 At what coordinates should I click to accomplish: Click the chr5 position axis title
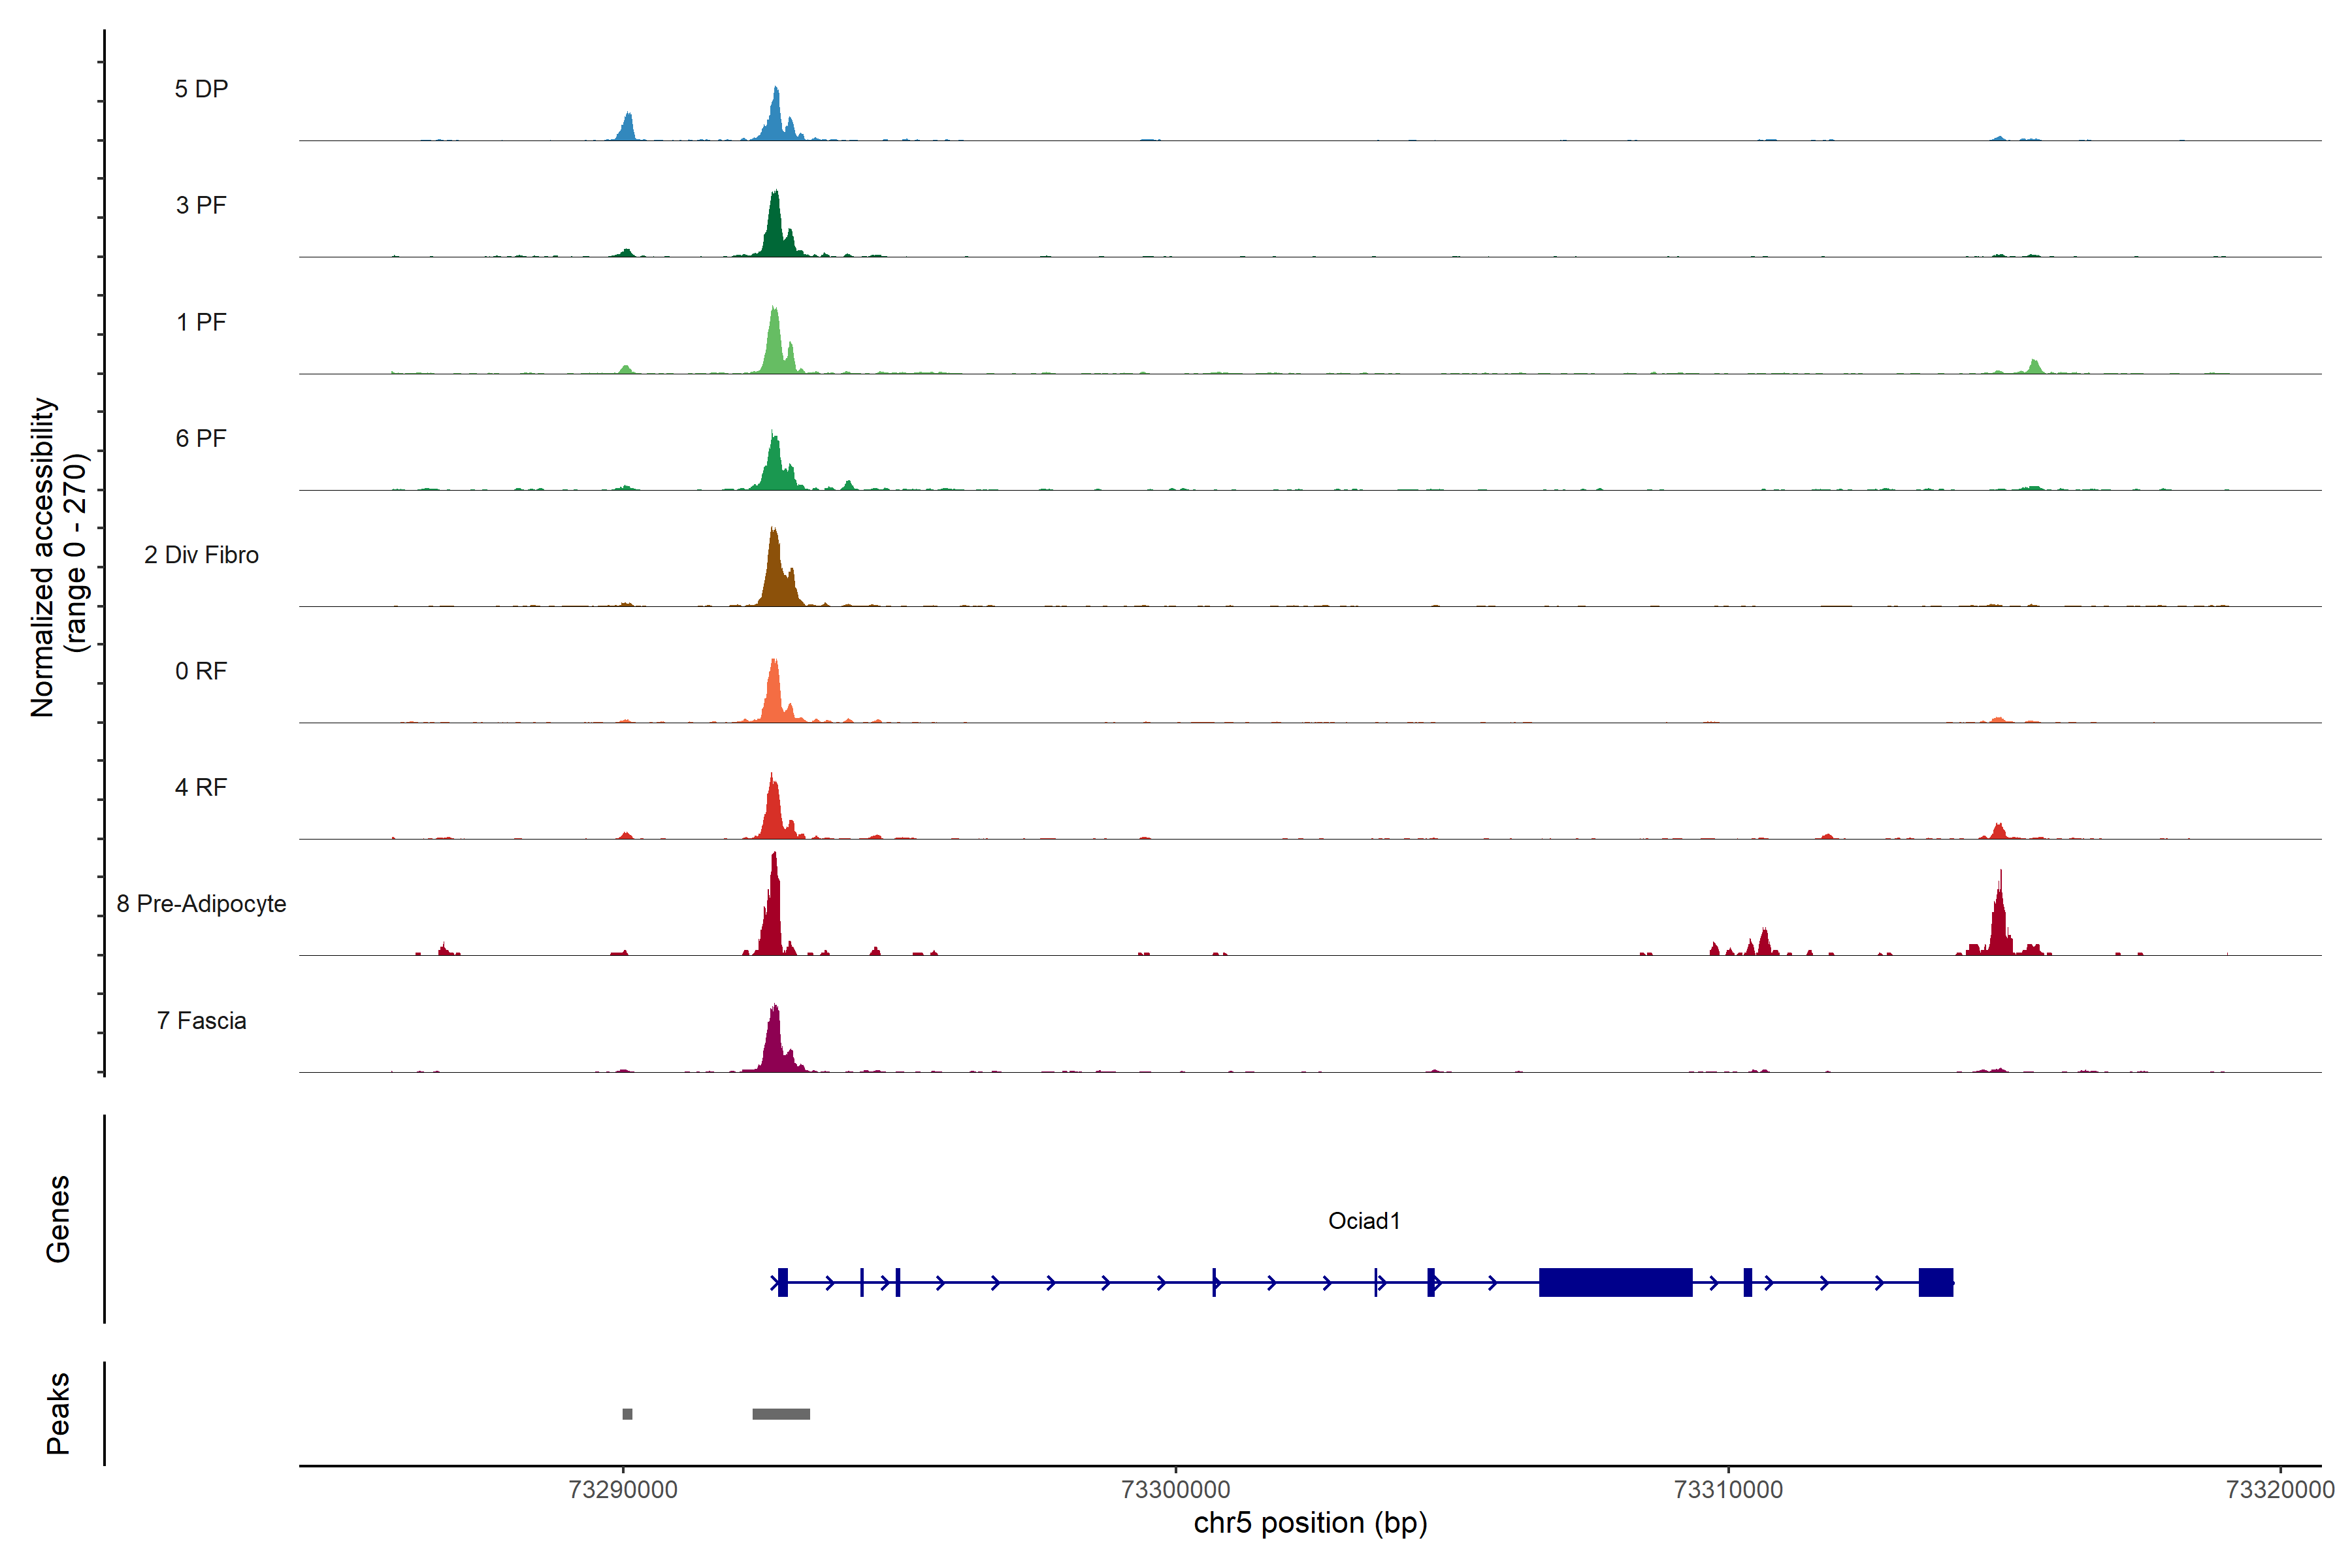(1310, 1523)
